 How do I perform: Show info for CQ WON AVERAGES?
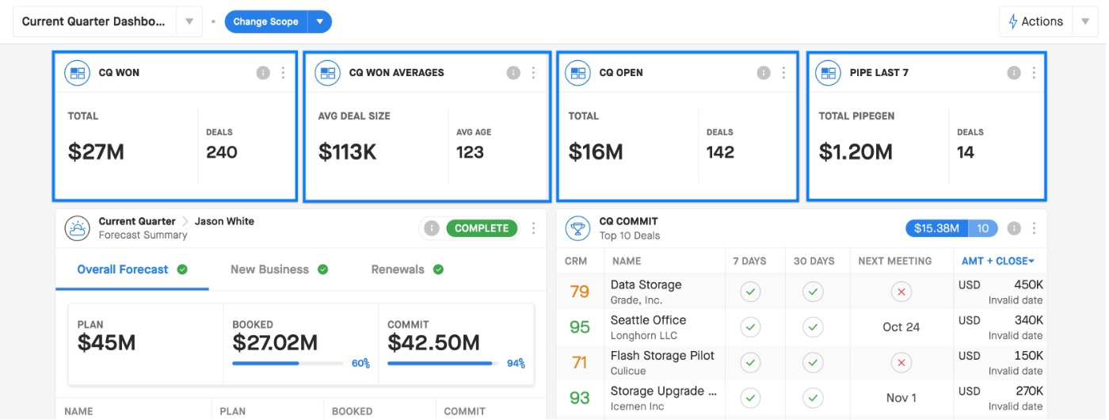click(x=513, y=73)
